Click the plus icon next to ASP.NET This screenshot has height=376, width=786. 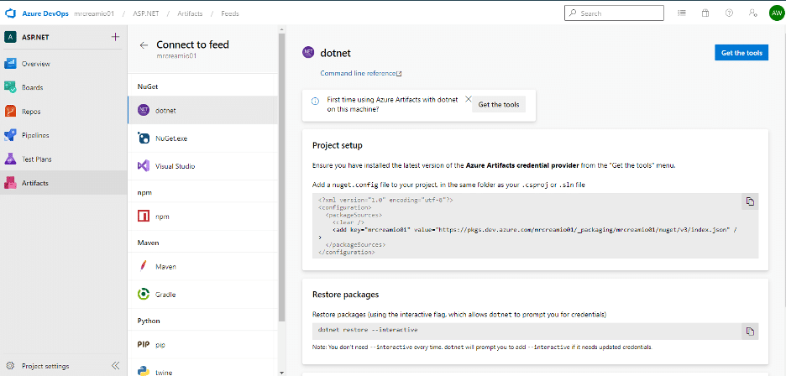(115, 37)
